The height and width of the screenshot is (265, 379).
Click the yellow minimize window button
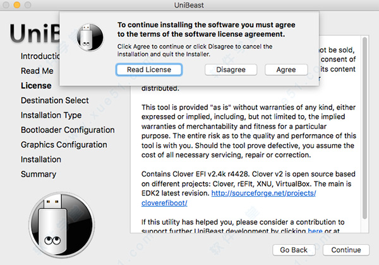tap(17, 5)
